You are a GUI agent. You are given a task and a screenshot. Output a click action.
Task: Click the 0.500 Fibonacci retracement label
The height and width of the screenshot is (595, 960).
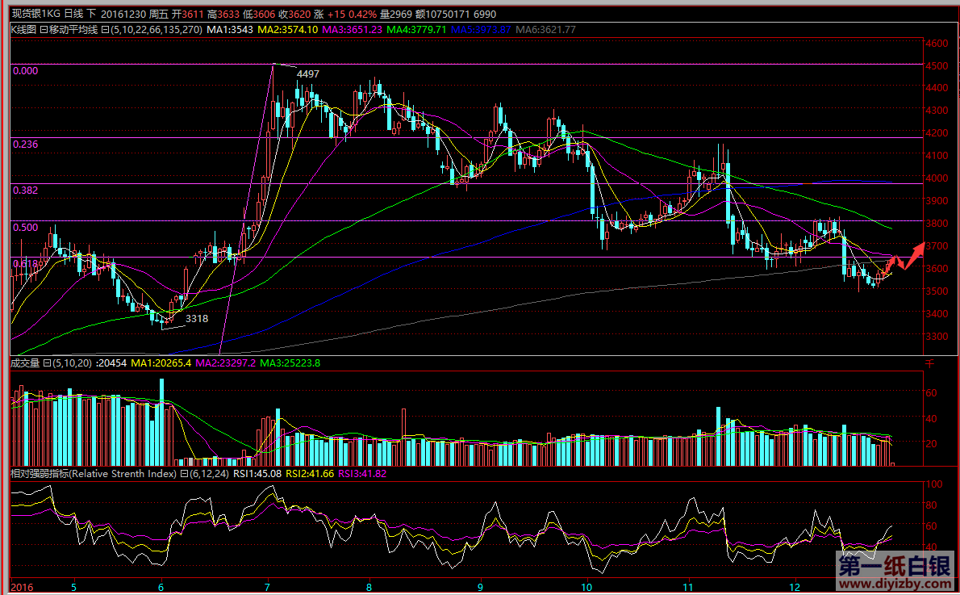(26, 228)
